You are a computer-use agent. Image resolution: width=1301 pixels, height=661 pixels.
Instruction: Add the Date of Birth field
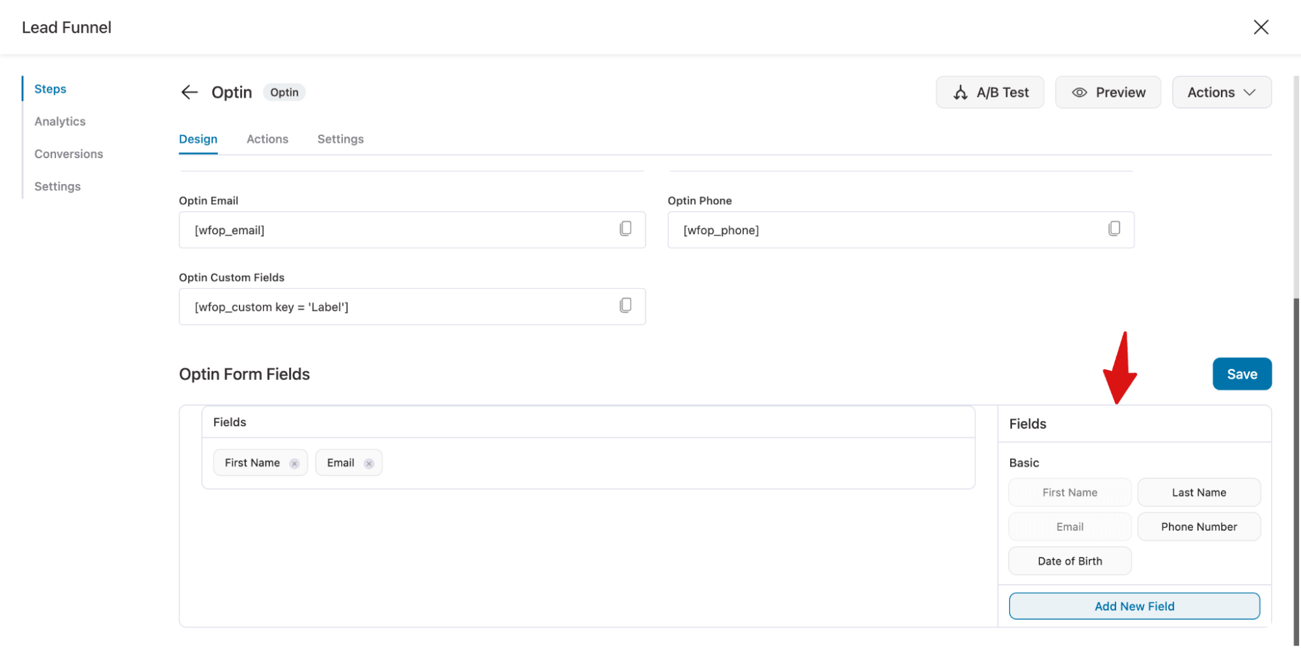tap(1069, 560)
